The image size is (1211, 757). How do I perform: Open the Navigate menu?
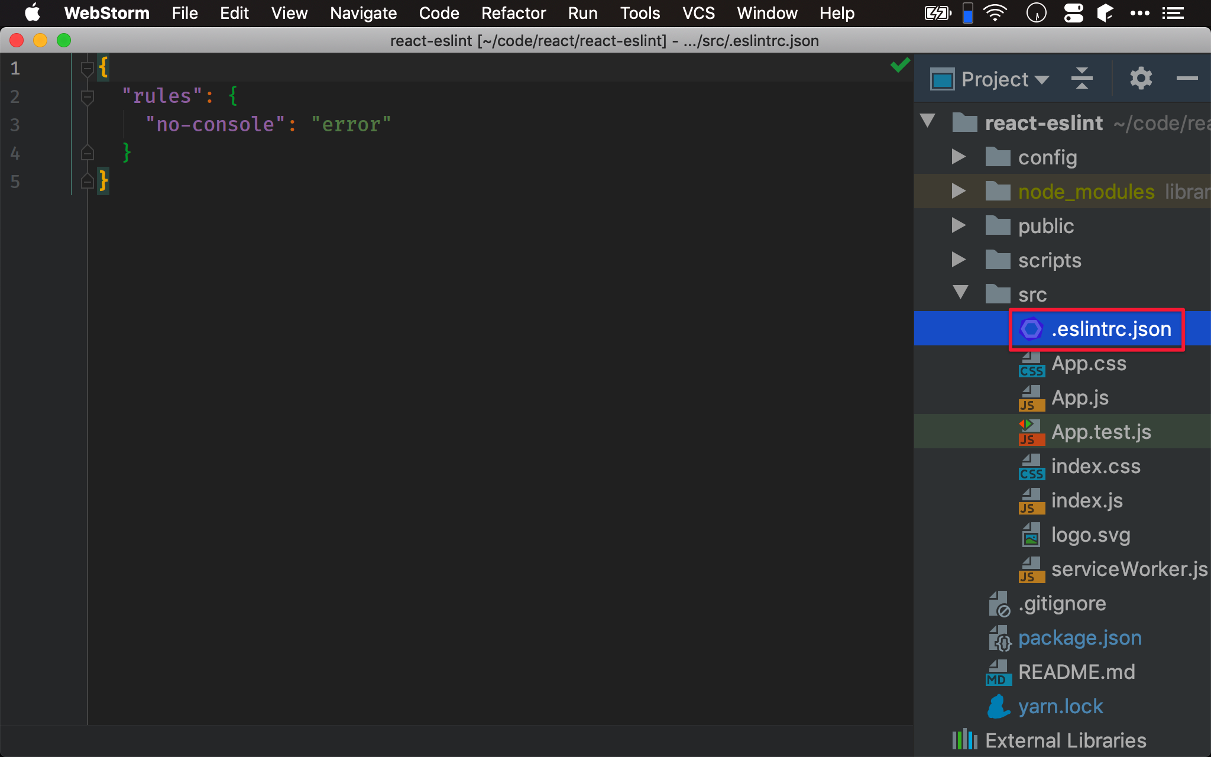tap(363, 12)
